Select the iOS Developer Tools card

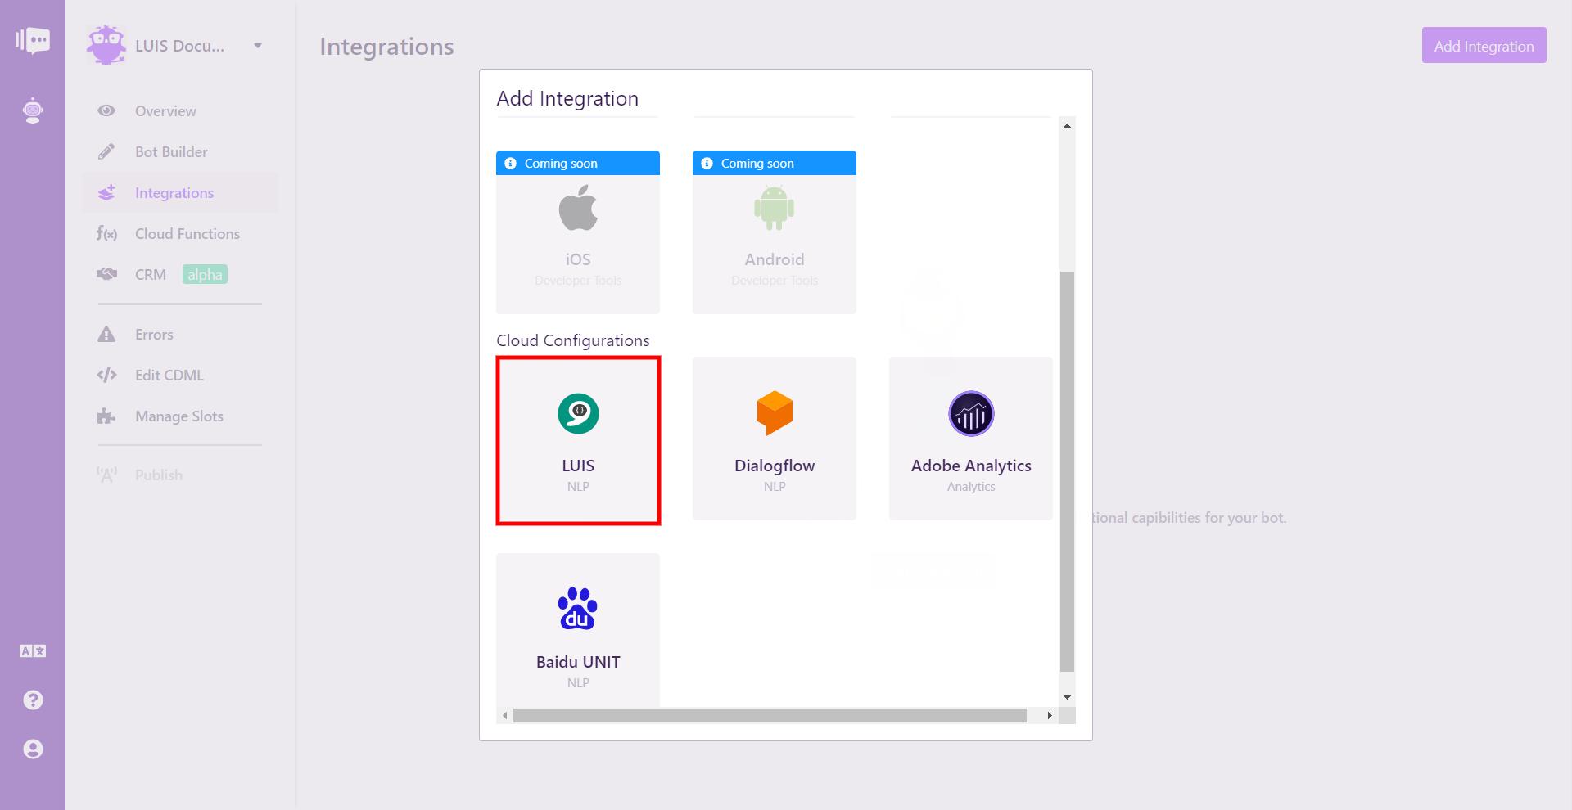pos(578,232)
